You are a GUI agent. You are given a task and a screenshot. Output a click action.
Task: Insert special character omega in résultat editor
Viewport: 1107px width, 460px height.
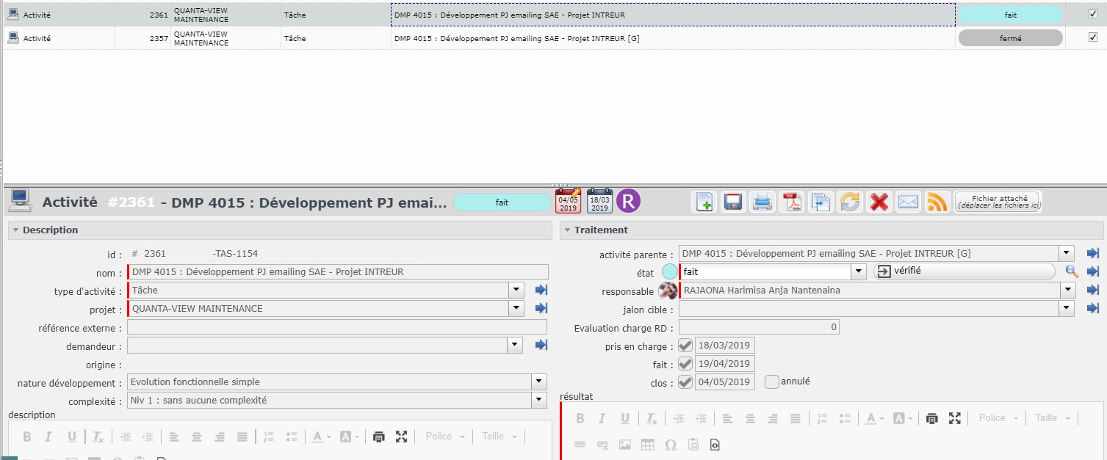pyautogui.click(x=670, y=445)
